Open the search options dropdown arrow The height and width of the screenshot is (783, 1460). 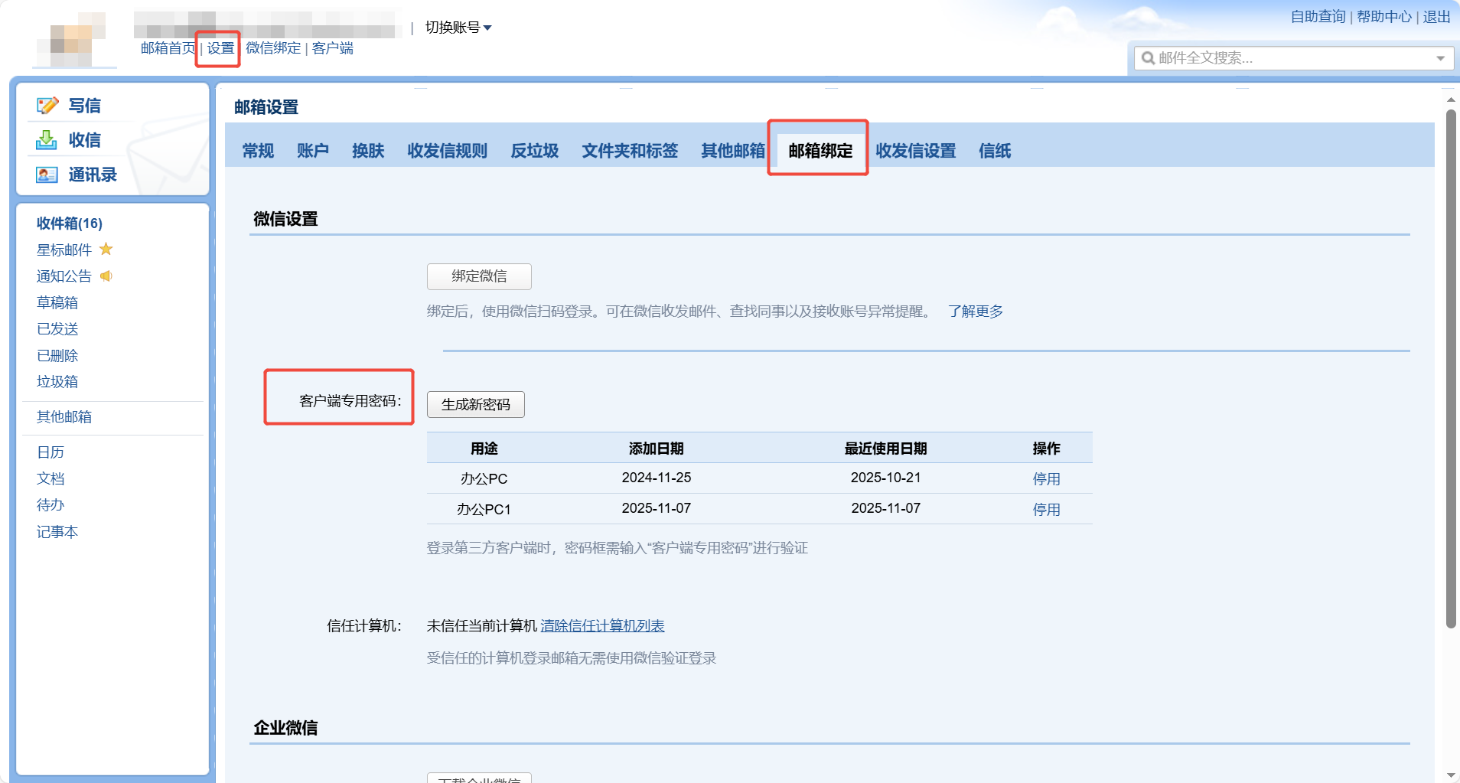click(1440, 58)
